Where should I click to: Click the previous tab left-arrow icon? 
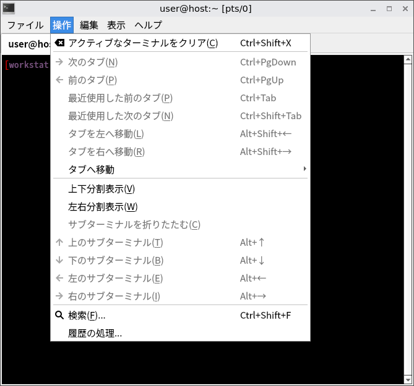click(x=59, y=80)
